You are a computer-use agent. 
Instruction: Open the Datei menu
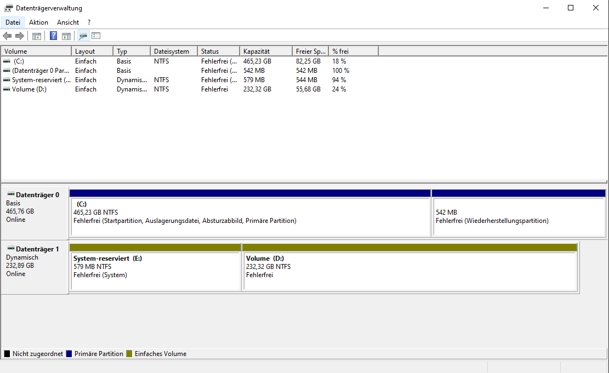[13, 22]
